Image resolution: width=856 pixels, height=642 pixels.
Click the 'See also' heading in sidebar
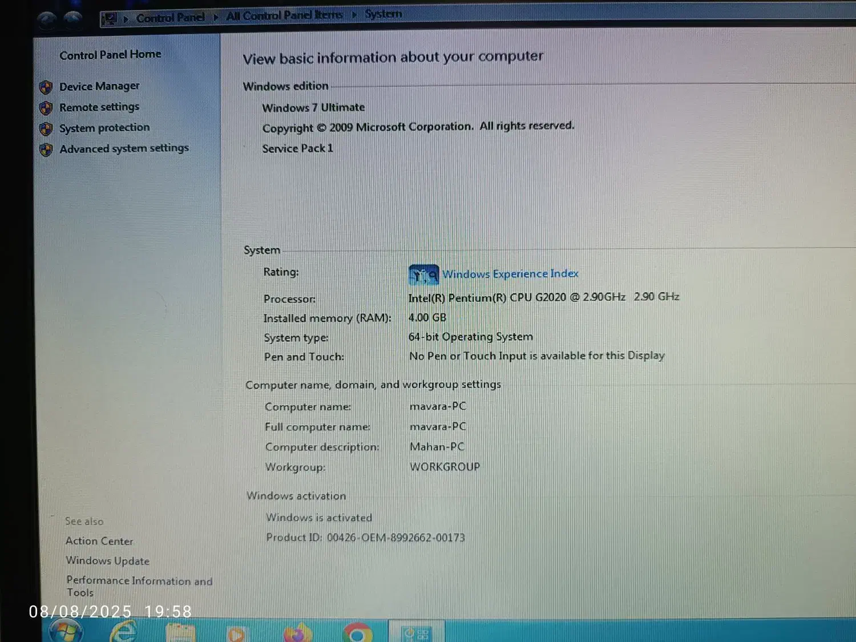coord(84,521)
